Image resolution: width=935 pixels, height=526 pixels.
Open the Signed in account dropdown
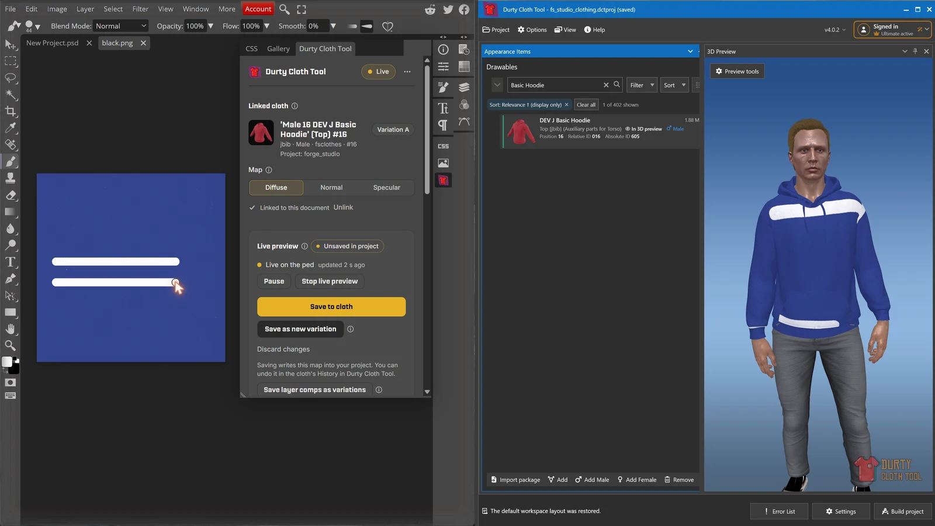point(892,29)
